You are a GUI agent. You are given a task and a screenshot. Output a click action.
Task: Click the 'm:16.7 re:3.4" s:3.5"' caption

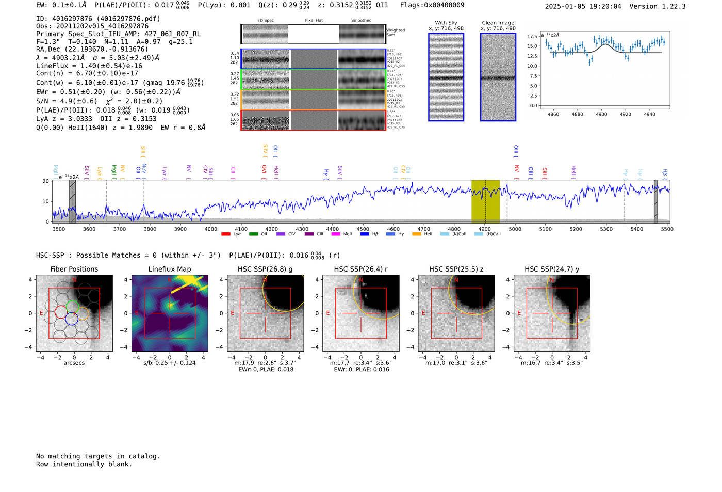pos(552,363)
